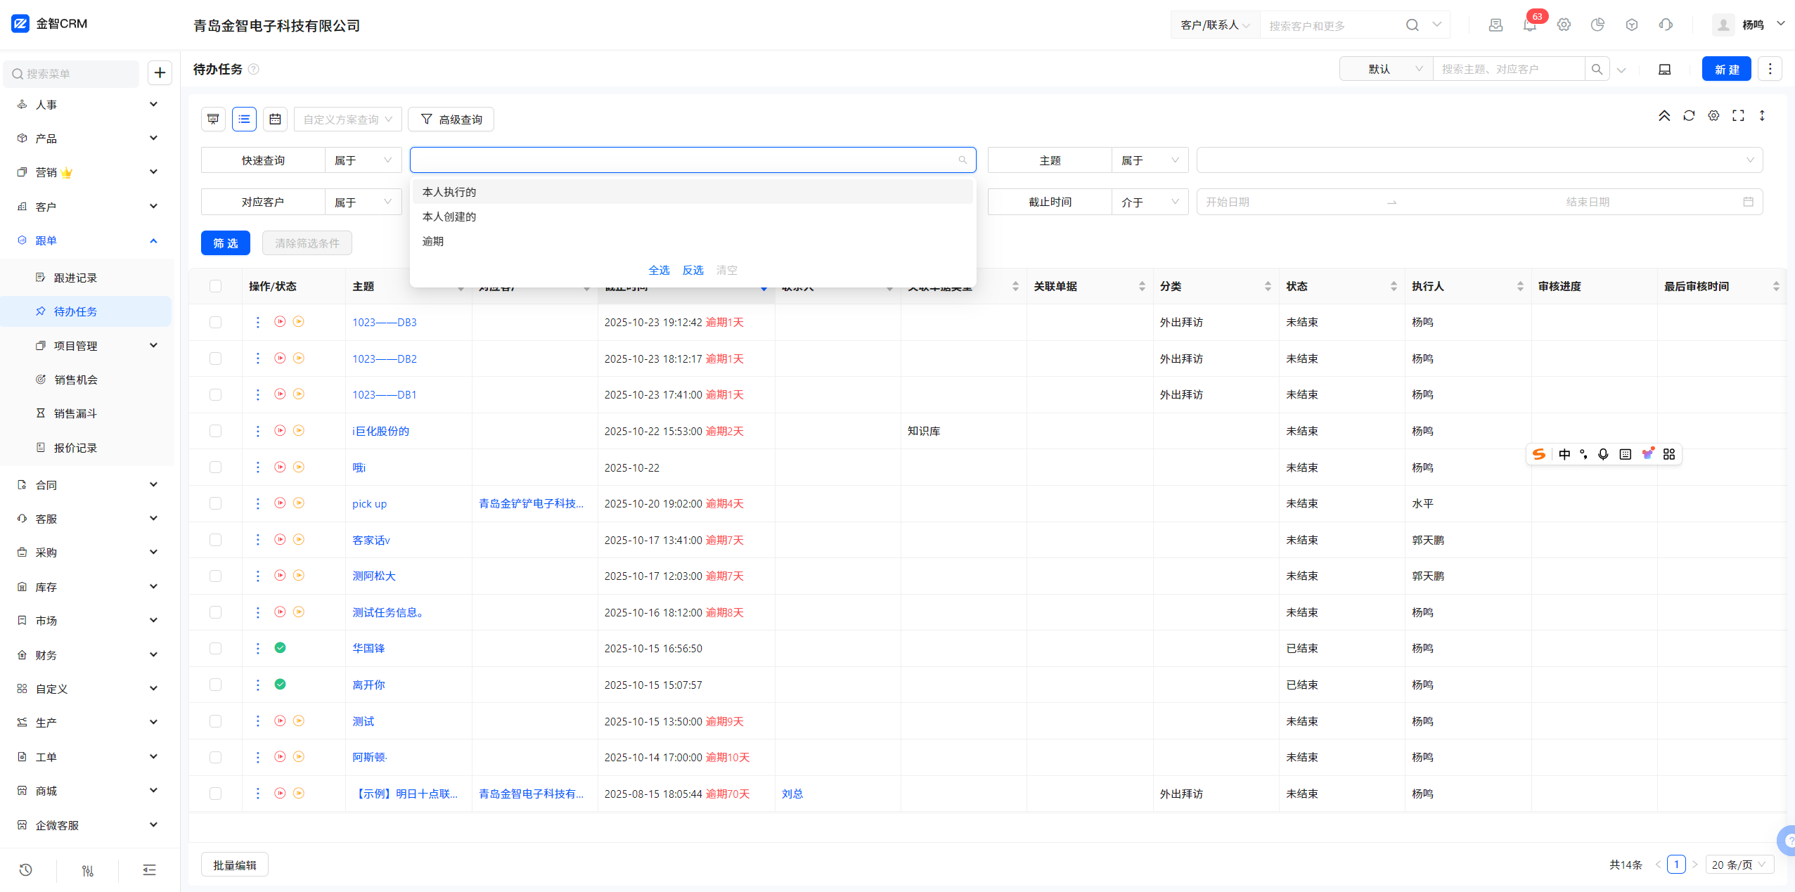Open 跟进记录 in sidebar
Screen dimensions: 1795x892
click(75, 278)
